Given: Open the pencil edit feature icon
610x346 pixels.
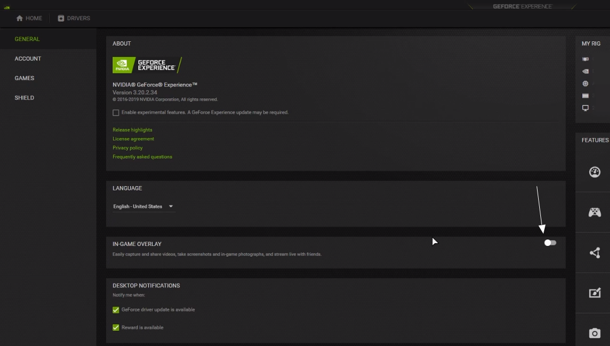Looking at the screenshot, I should tap(595, 293).
